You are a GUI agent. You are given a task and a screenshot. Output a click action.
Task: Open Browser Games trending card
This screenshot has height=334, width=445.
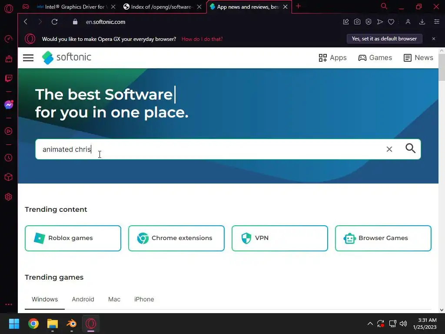point(383,238)
